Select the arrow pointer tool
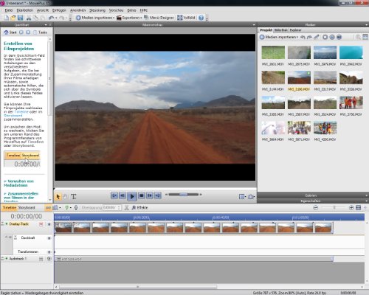Viewport: 369px width, 295px height. 58,197
